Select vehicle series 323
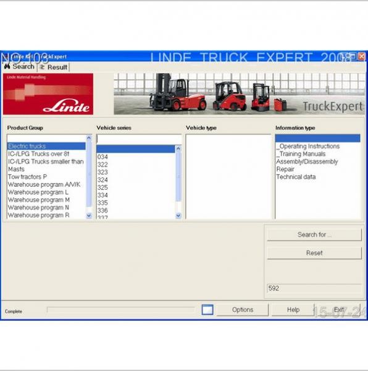 [136, 172]
